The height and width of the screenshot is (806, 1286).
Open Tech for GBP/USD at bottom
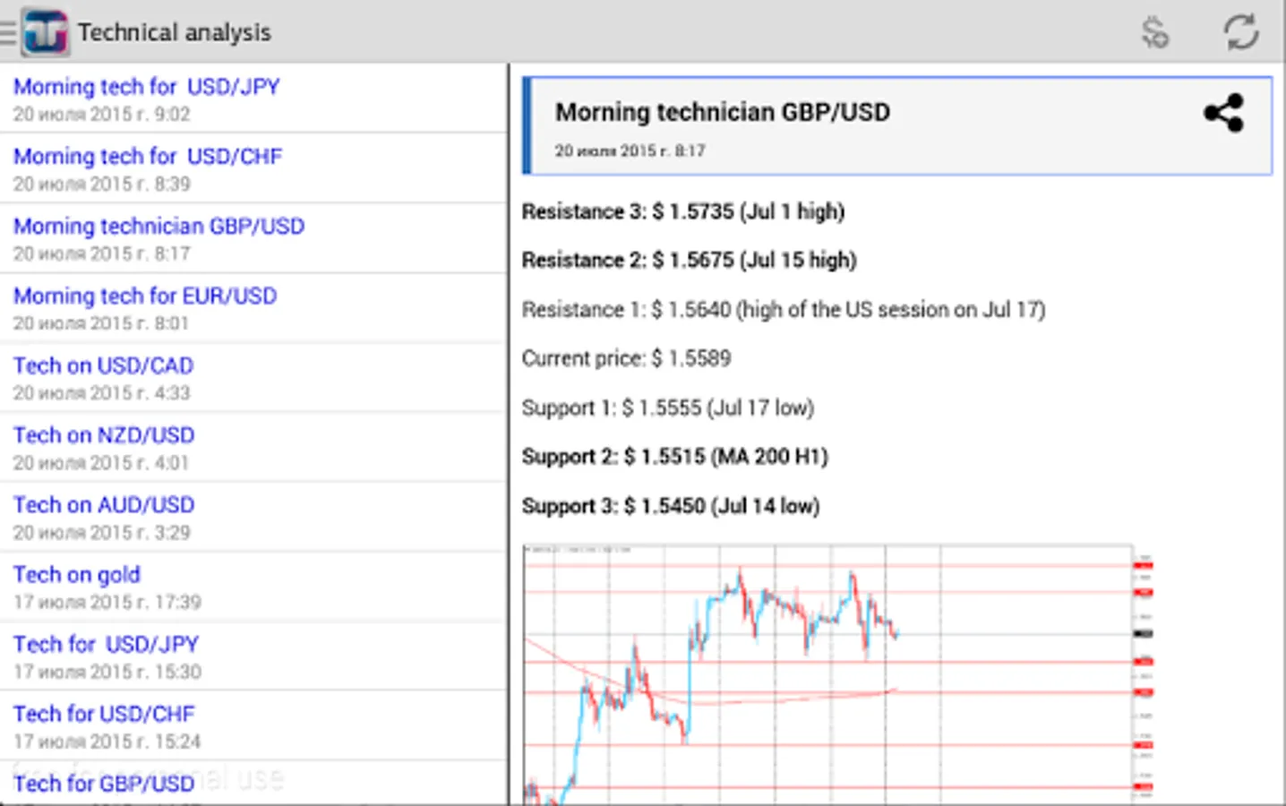pos(104,784)
